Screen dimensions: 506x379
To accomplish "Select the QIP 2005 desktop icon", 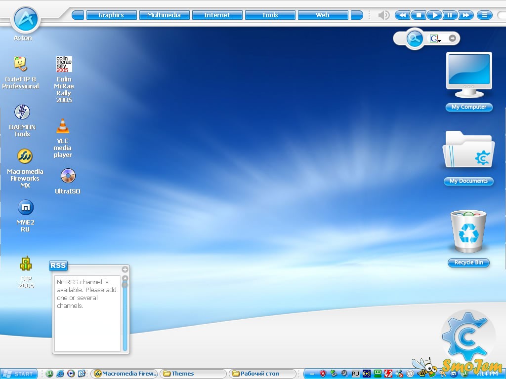I will (x=26, y=264).
